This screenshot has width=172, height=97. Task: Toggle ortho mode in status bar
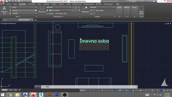point(99,91)
